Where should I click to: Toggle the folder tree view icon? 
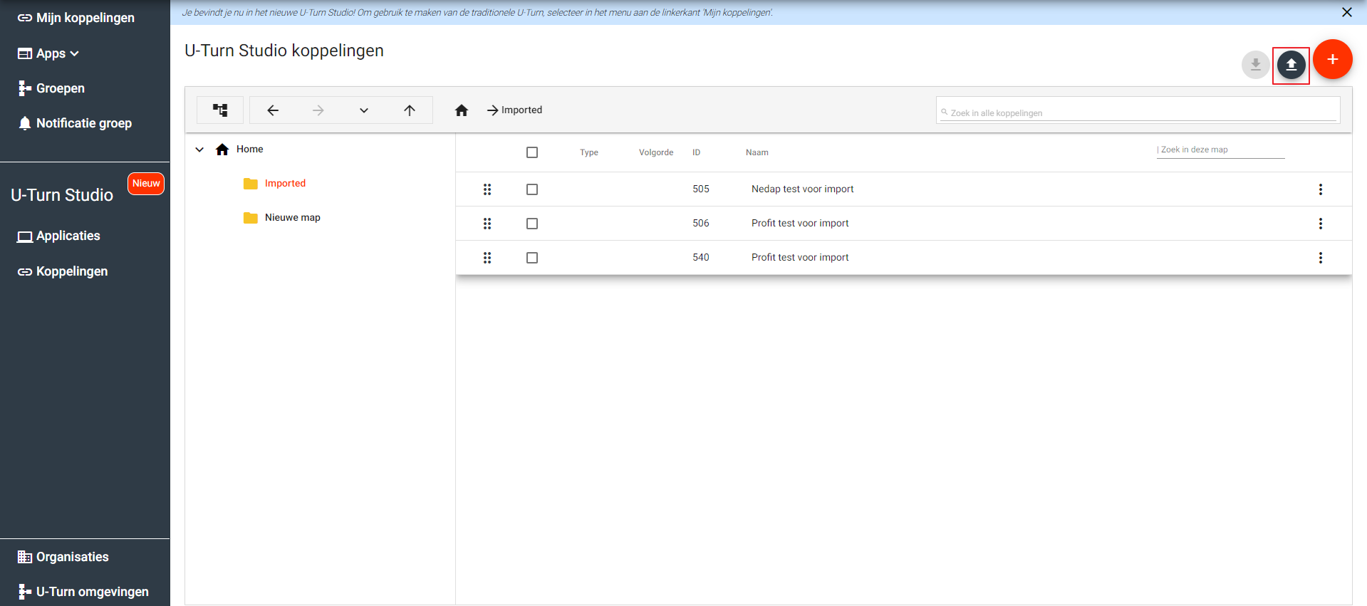(x=220, y=110)
